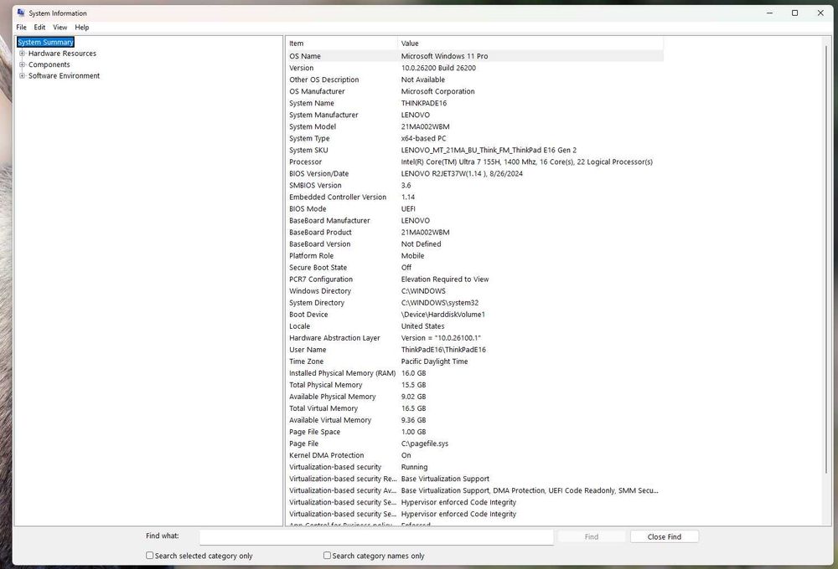Image resolution: width=838 pixels, height=569 pixels.
Task: Click the Find what input field
Action: tap(376, 537)
